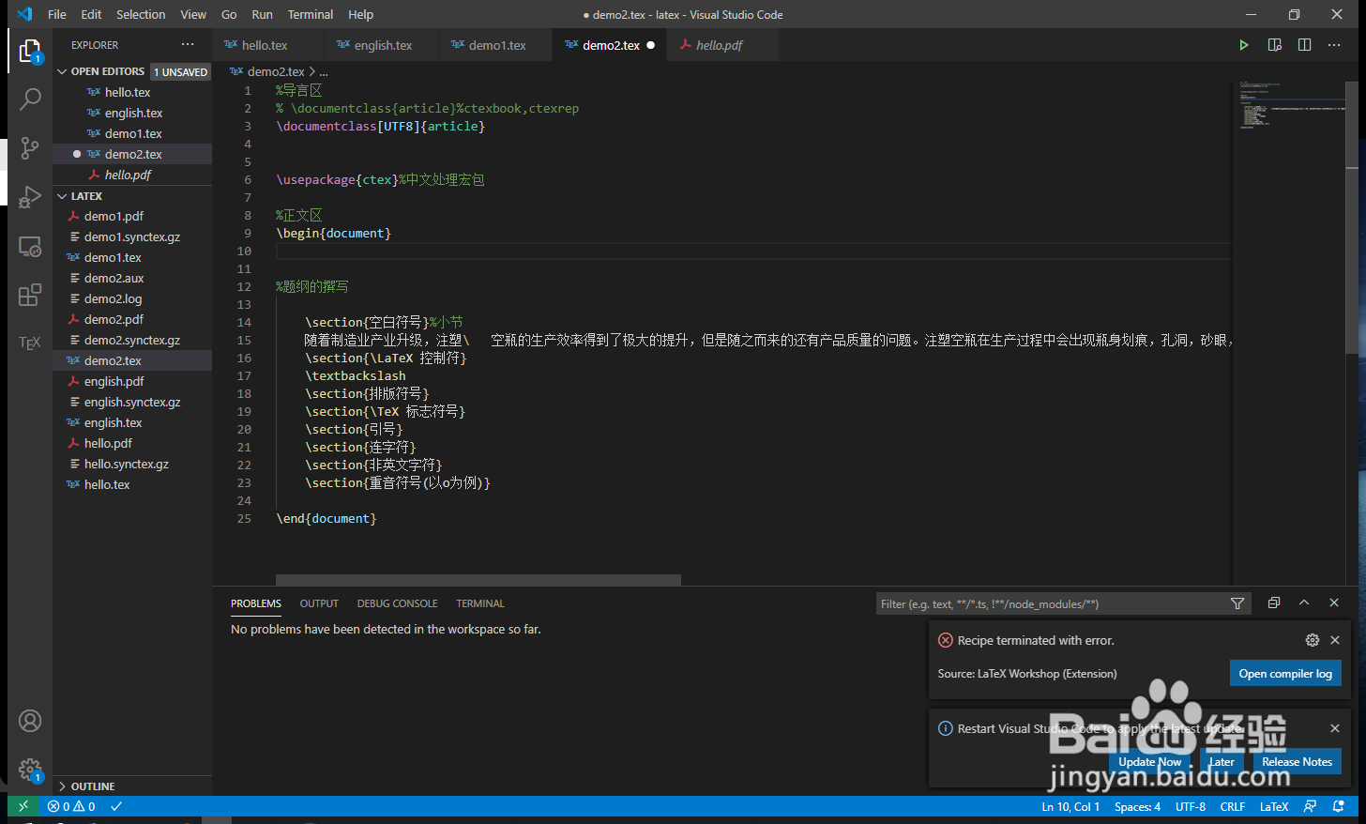Click the remote window indicator in status bar
Image resolution: width=1366 pixels, height=824 pixels.
[x=23, y=806]
